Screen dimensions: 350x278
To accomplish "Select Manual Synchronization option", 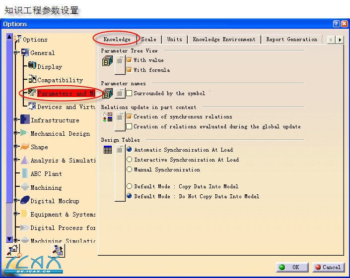I will pos(129,169).
